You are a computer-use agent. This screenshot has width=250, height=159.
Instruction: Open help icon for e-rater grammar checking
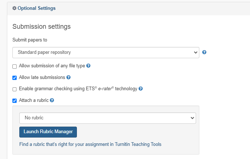click(x=141, y=89)
